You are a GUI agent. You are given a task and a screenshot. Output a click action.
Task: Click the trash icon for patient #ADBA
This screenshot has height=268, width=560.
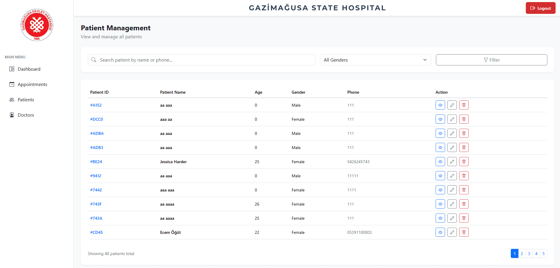(464, 133)
